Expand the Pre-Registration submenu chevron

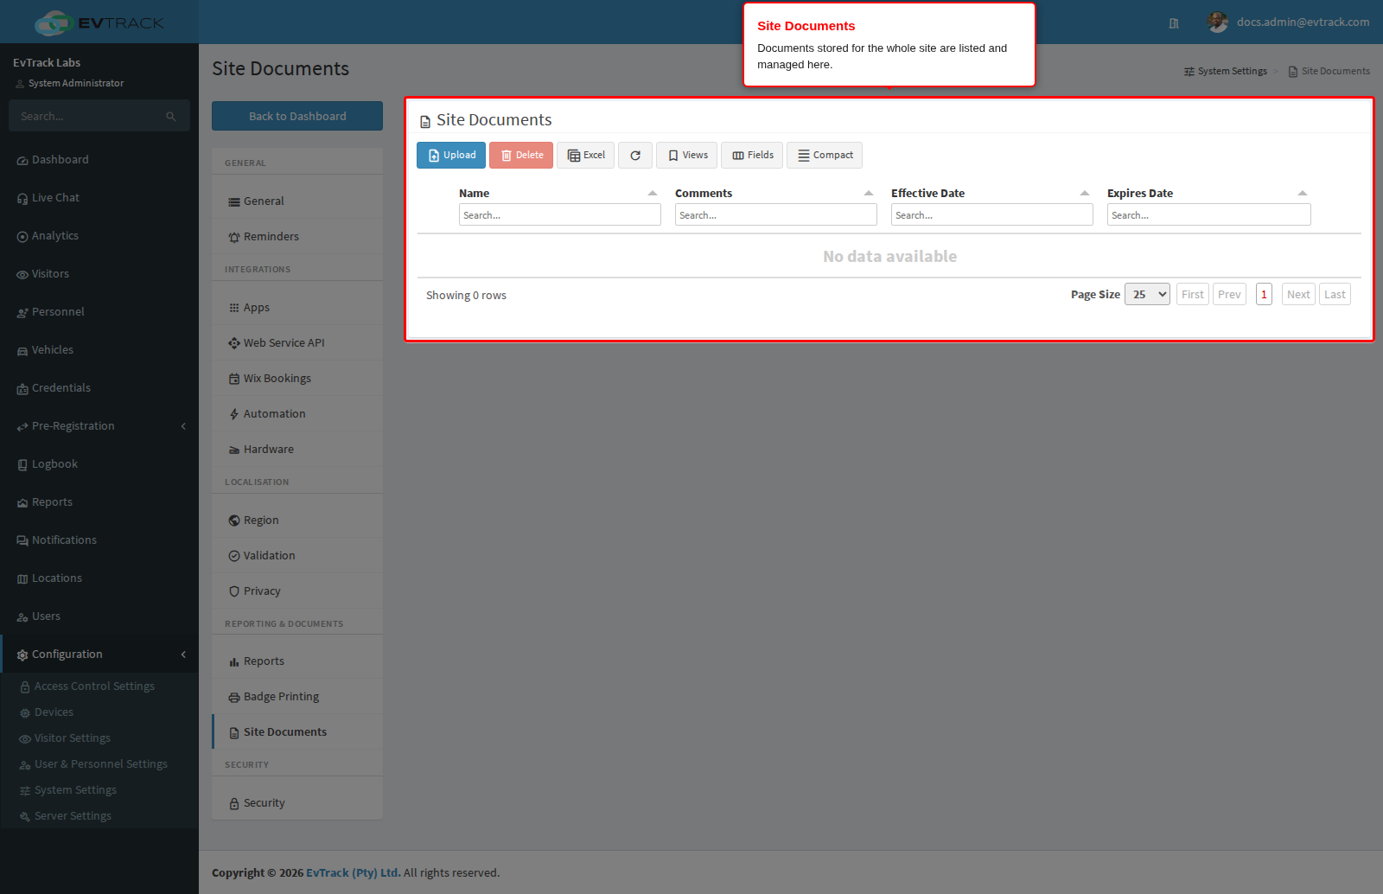(183, 426)
